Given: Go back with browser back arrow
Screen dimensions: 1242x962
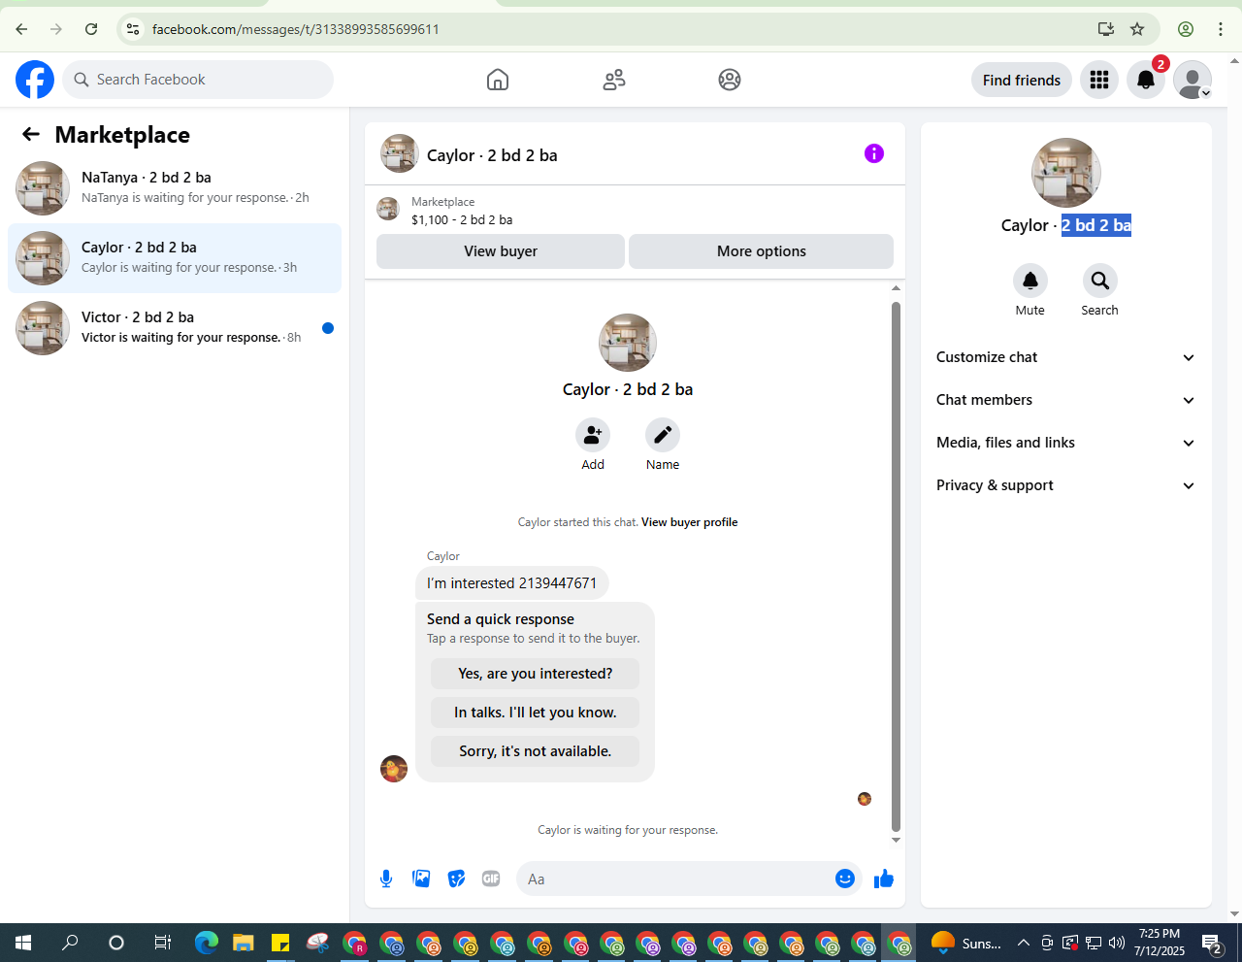Looking at the screenshot, I should (x=21, y=29).
